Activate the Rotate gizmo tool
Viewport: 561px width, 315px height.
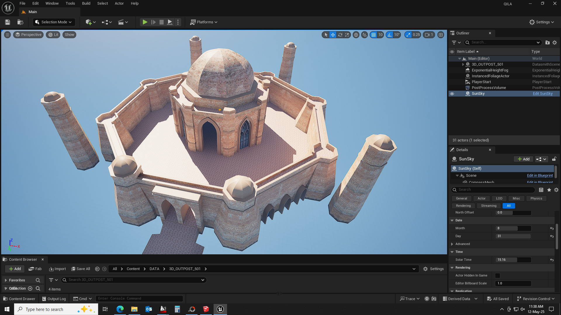pos(340,35)
